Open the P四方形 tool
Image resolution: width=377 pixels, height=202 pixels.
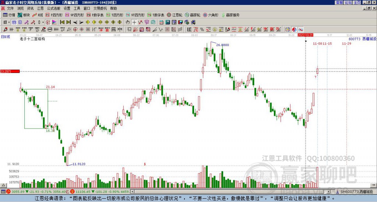tap(54, 15)
